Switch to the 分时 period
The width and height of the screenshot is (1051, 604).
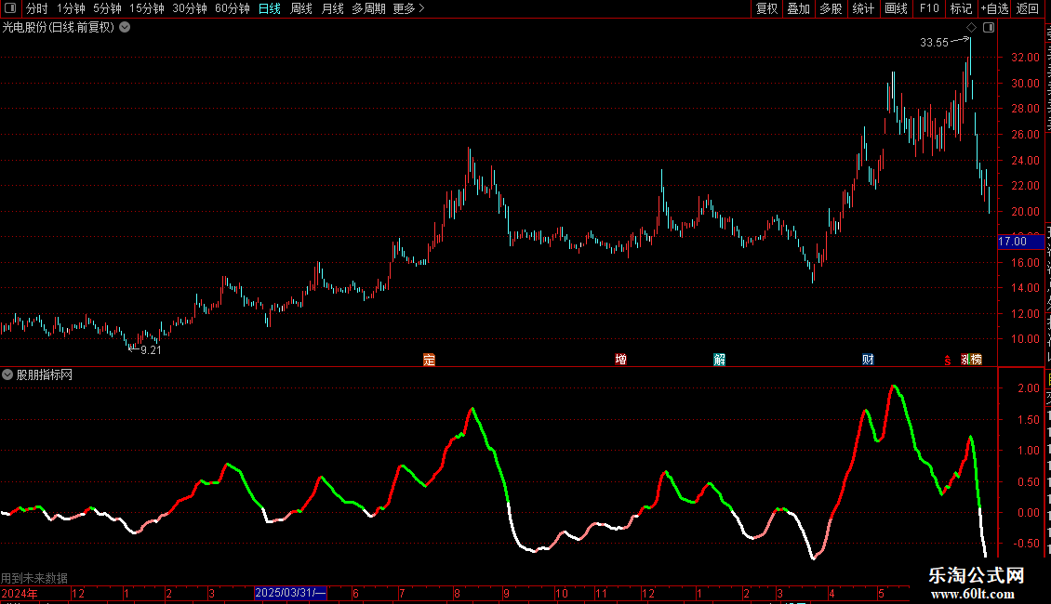pos(37,8)
